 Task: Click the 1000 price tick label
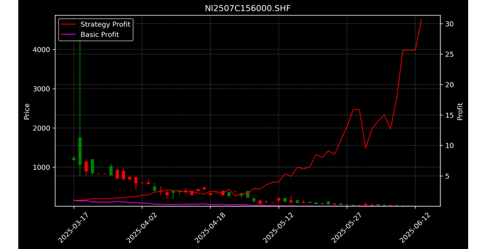click(42, 168)
